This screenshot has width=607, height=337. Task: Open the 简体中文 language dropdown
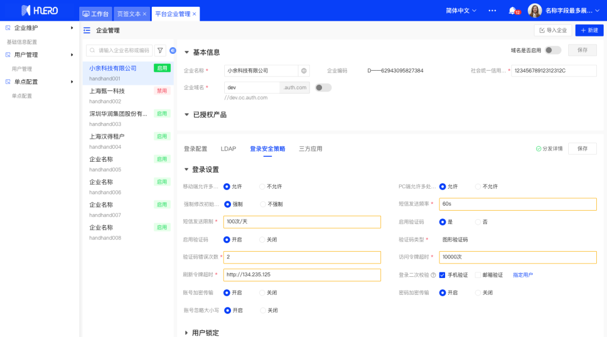coord(461,11)
